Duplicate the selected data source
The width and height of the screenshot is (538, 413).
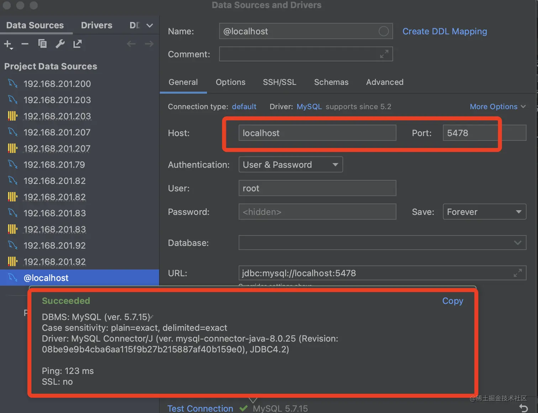click(x=42, y=44)
